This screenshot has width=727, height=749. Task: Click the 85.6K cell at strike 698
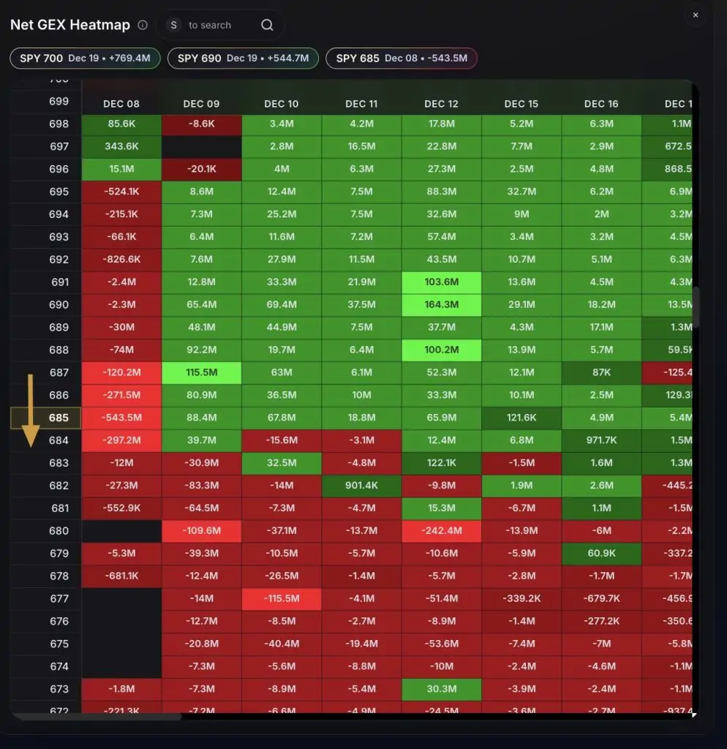tap(121, 124)
